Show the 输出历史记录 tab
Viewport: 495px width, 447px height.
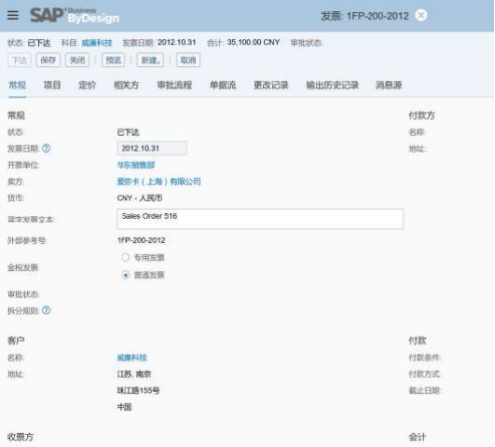[332, 85]
